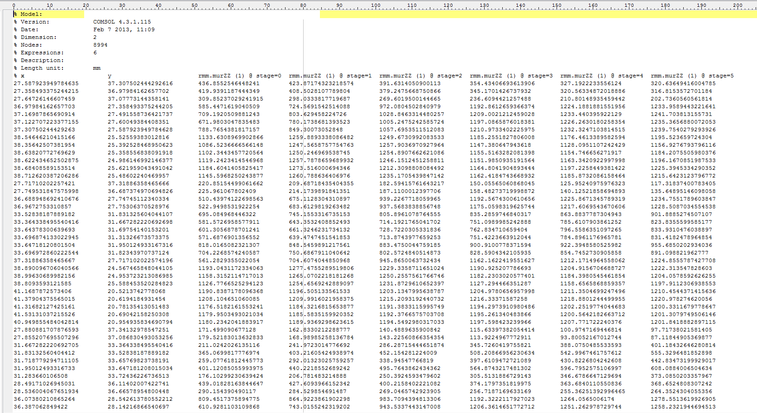Click column header rmm.murZZ stage=3
The width and height of the screenshot is (757, 413).
point(511,76)
